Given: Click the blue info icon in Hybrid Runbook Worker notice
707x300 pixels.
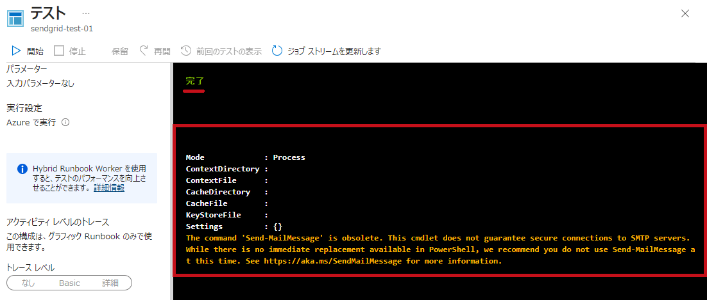Looking at the screenshot, I should [22, 169].
